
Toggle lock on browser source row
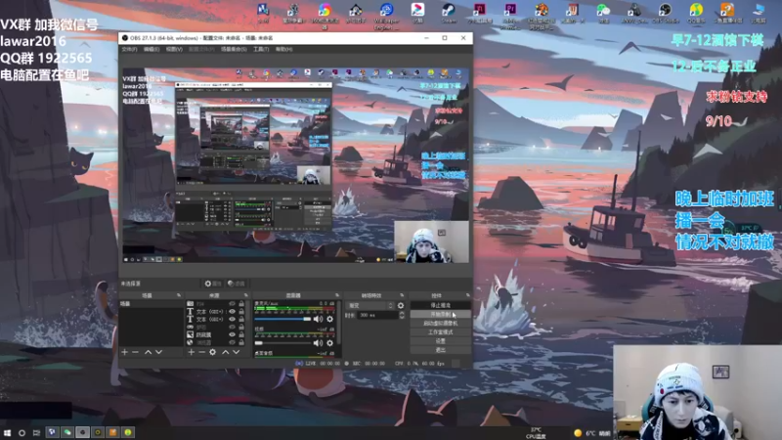point(241,342)
